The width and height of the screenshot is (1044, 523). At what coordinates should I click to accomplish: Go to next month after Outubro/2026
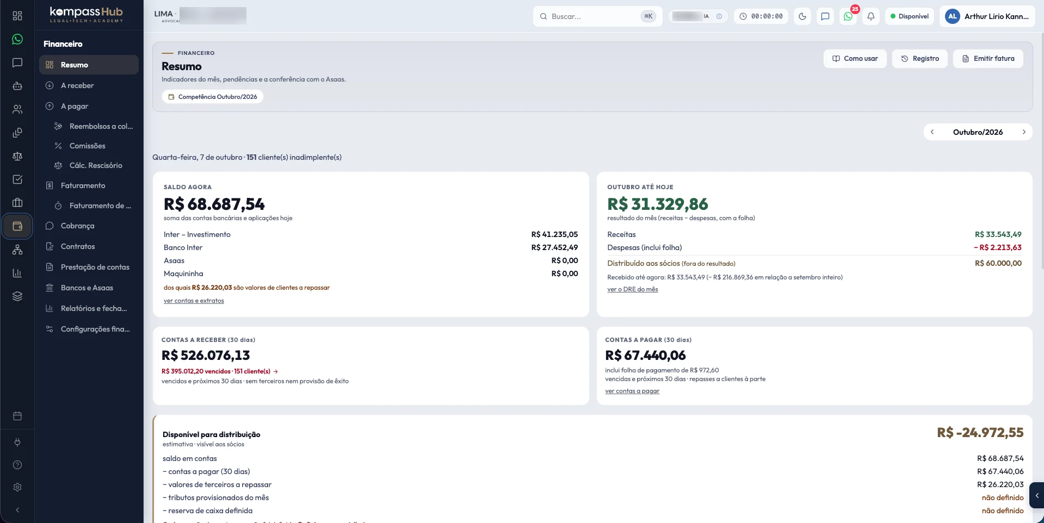(1024, 132)
